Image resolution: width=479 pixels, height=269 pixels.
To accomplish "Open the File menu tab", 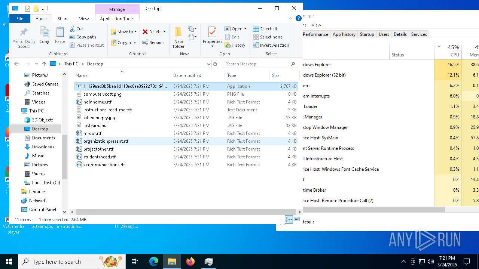I will pos(20,18).
